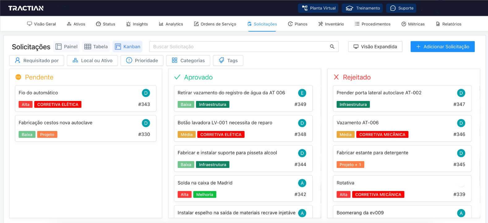
Task: Open the Categorias filter
Action: point(188,60)
